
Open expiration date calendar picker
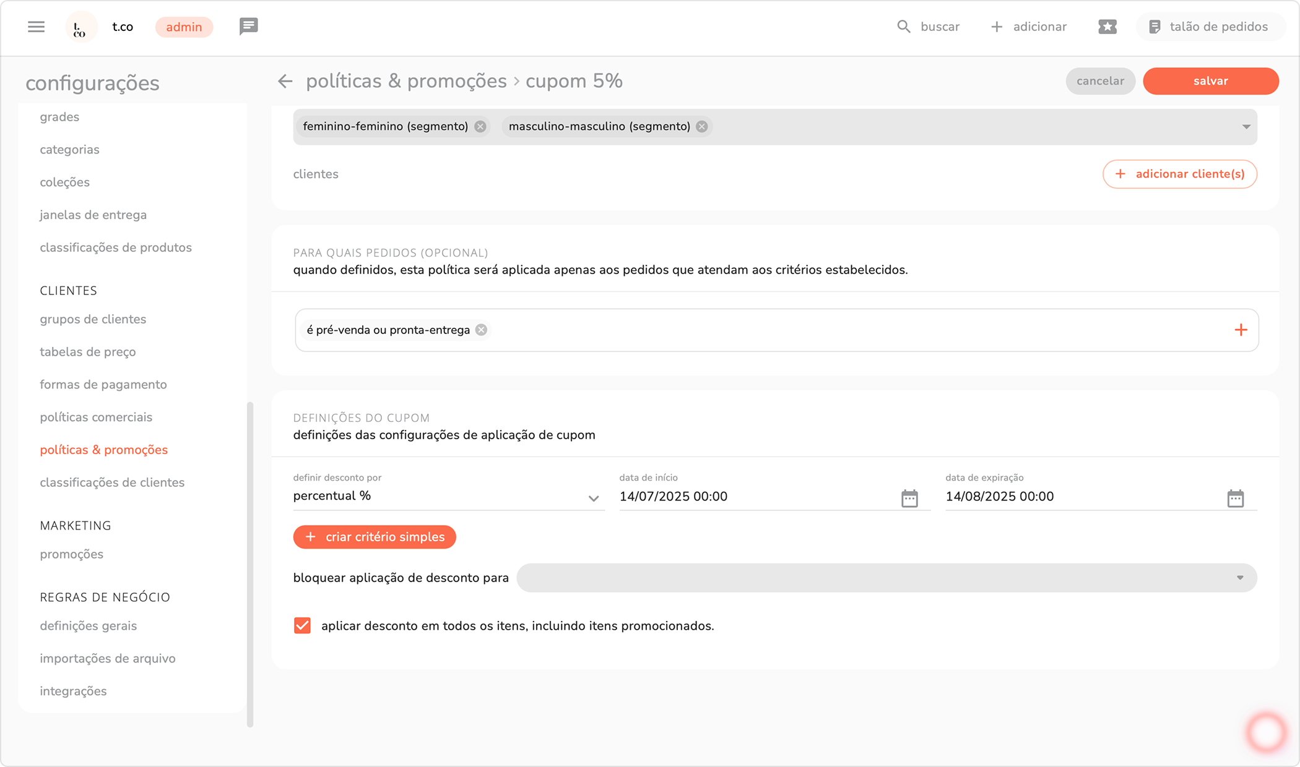(x=1235, y=498)
